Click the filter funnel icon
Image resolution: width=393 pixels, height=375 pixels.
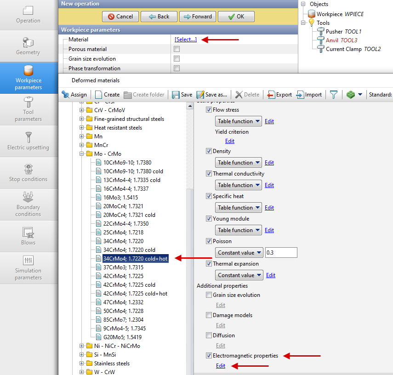click(x=334, y=95)
